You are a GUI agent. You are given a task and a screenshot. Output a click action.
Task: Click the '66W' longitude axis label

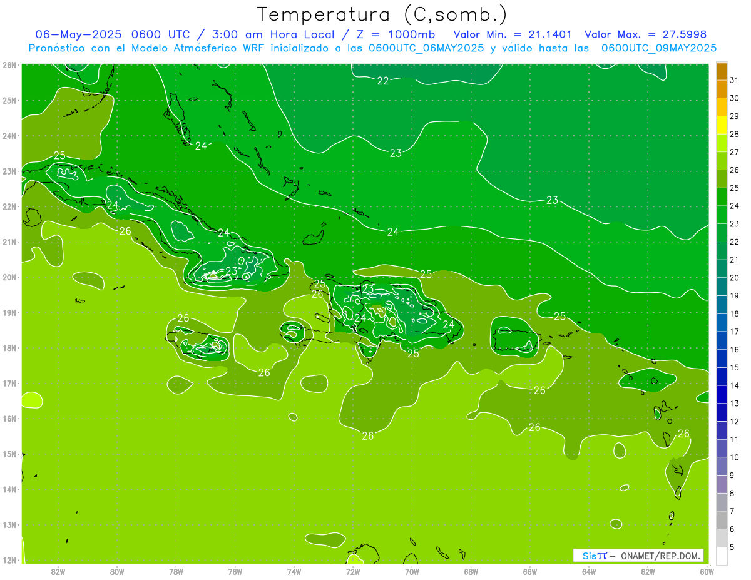[x=530, y=571]
